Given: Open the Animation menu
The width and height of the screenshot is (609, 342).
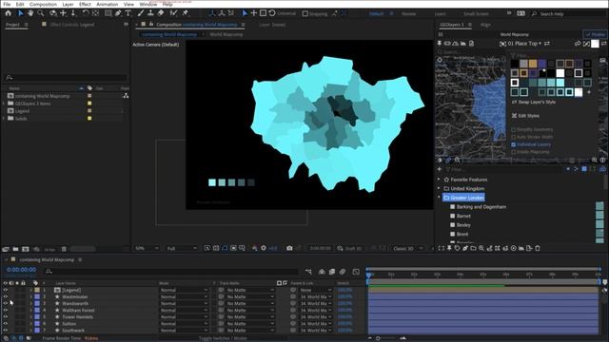Looking at the screenshot, I should pos(107,4).
